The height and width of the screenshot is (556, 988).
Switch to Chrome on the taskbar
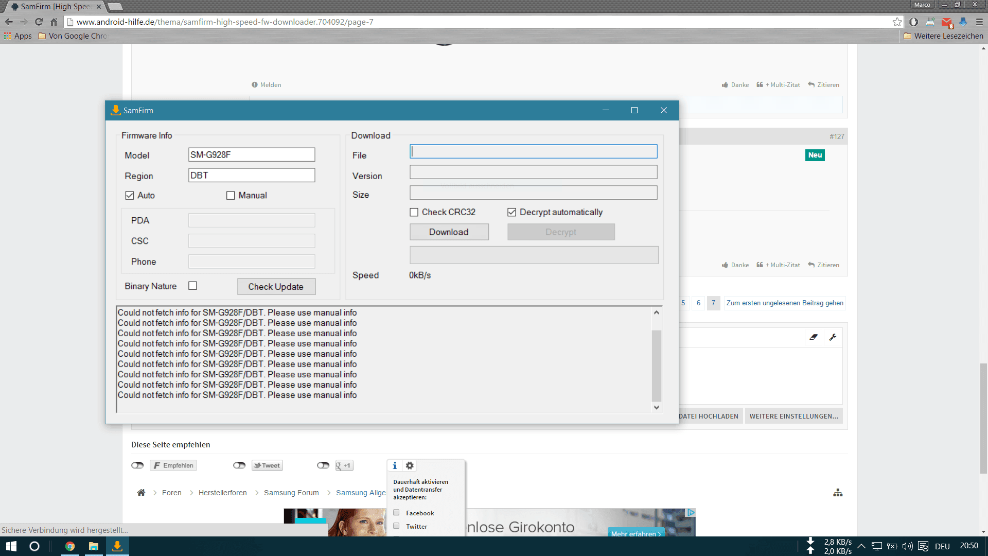tap(70, 546)
